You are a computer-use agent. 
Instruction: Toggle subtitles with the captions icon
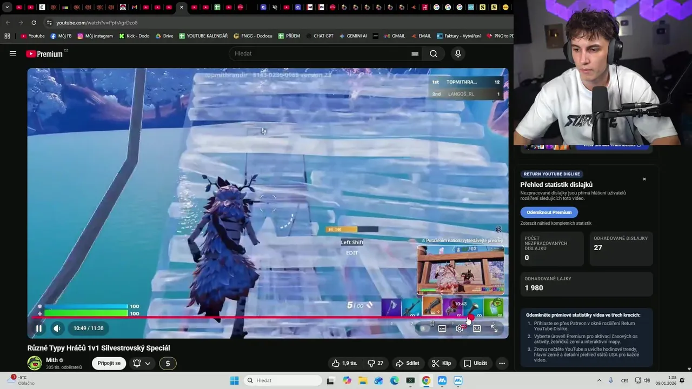[x=442, y=328]
